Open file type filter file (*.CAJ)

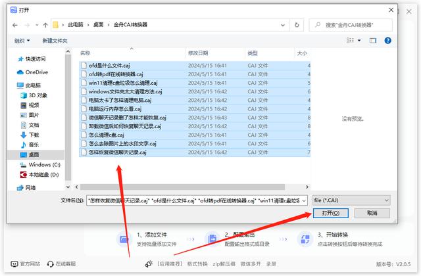(351, 200)
